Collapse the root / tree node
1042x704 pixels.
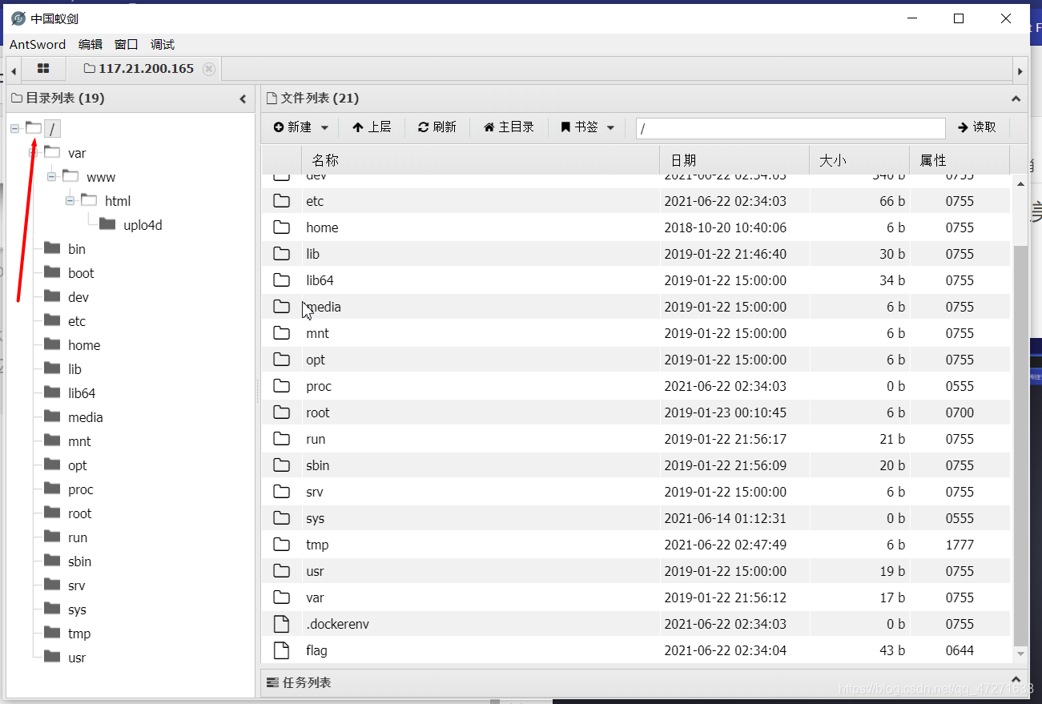[14, 128]
